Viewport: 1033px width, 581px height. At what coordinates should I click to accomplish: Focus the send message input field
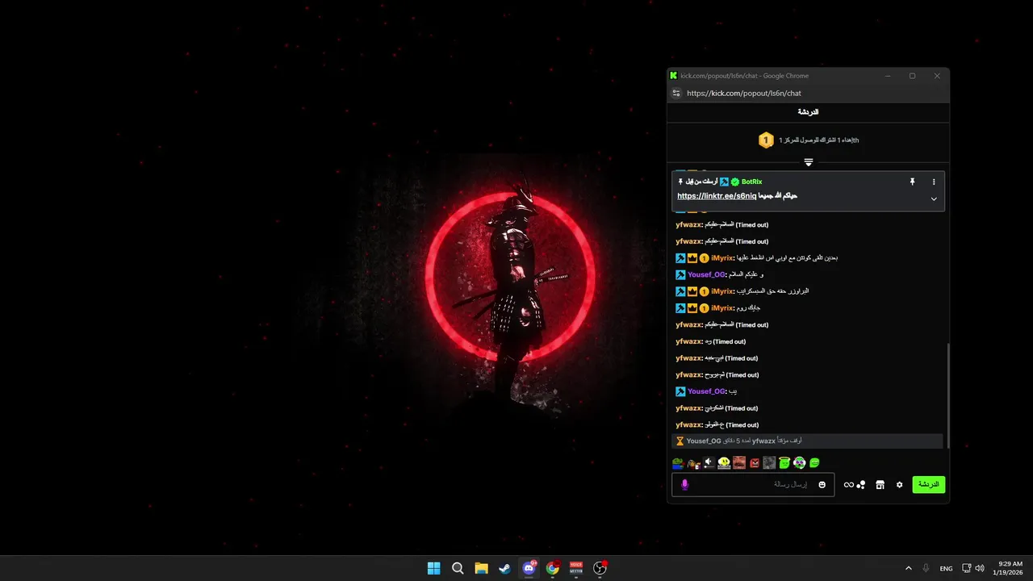[x=753, y=485]
